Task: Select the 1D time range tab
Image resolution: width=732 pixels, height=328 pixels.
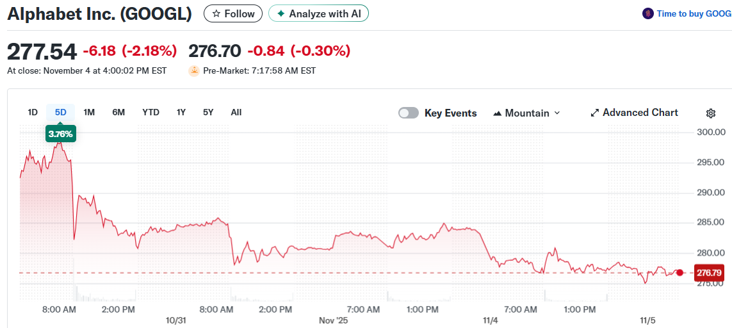Action: coord(33,112)
